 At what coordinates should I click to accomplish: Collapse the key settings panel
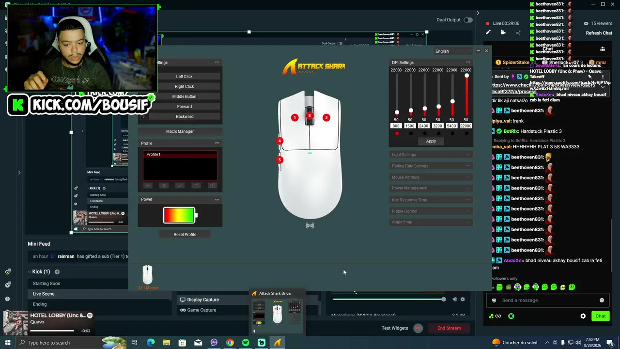click(217, 63)
